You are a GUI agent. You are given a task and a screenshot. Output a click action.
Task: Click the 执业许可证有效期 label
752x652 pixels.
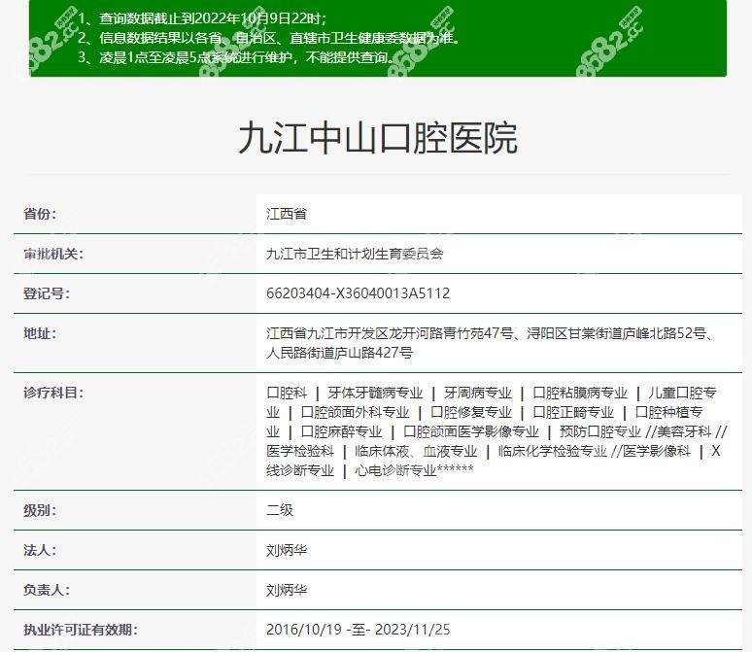click(x=80, y=630)
